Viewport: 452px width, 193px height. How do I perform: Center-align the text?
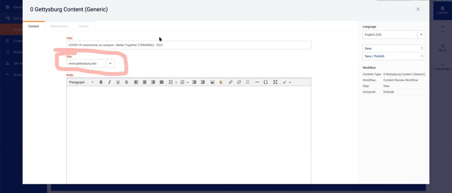pyautogui.click(x=145, y=82)
